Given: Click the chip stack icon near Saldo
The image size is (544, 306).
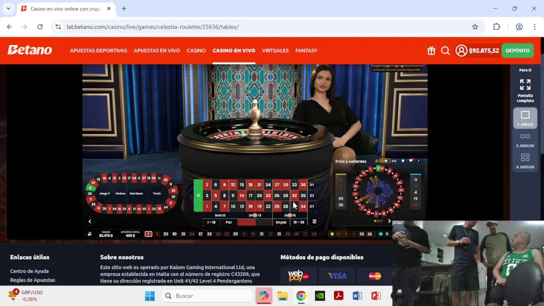Looking at the screenshot, I should coord(90,234).
